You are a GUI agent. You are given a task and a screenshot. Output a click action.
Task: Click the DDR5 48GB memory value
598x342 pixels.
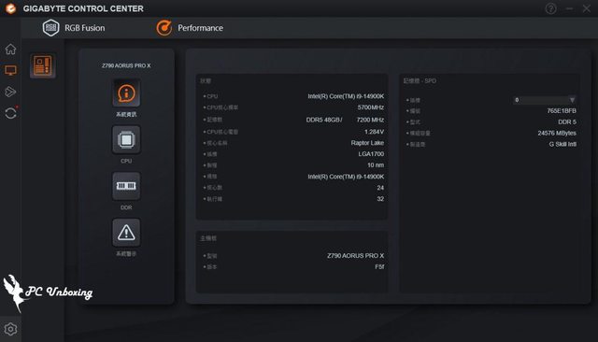click(324, 120)
